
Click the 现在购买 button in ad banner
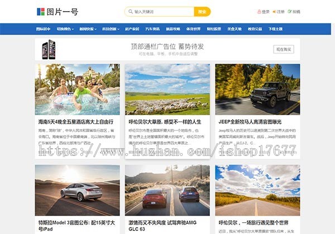(x=284, y=50)
